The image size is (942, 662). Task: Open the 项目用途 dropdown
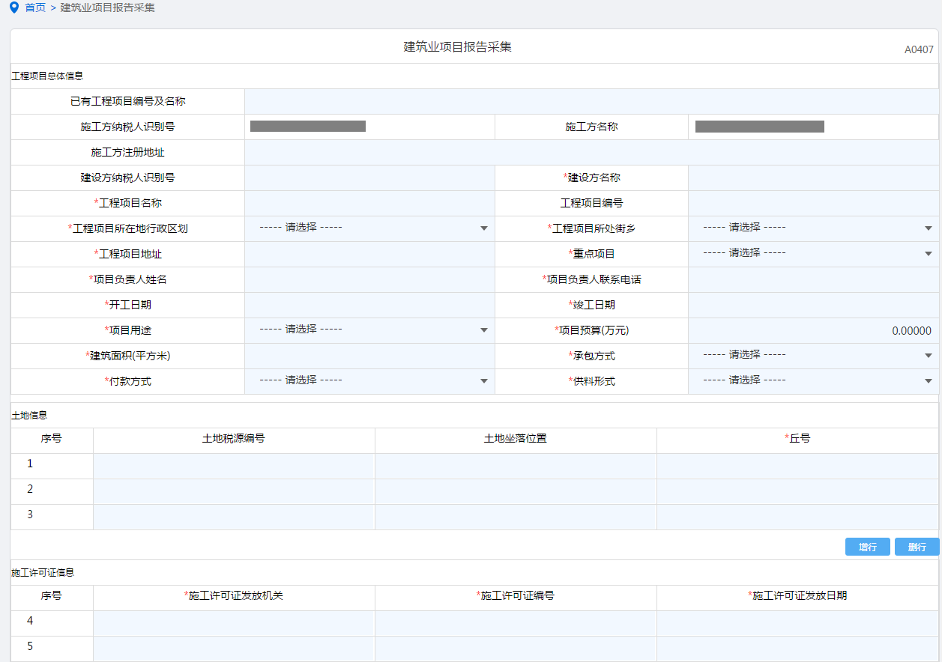pyautogui.click(x=369, y=330)
